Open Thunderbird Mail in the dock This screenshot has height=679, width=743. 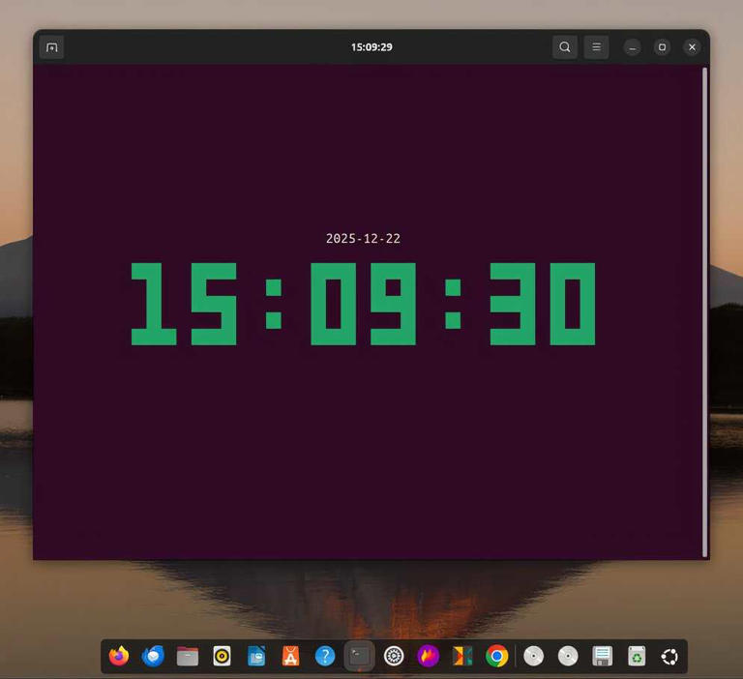coord(153,656)
